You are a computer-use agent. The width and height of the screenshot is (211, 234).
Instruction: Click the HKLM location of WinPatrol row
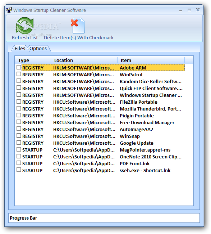84,75
